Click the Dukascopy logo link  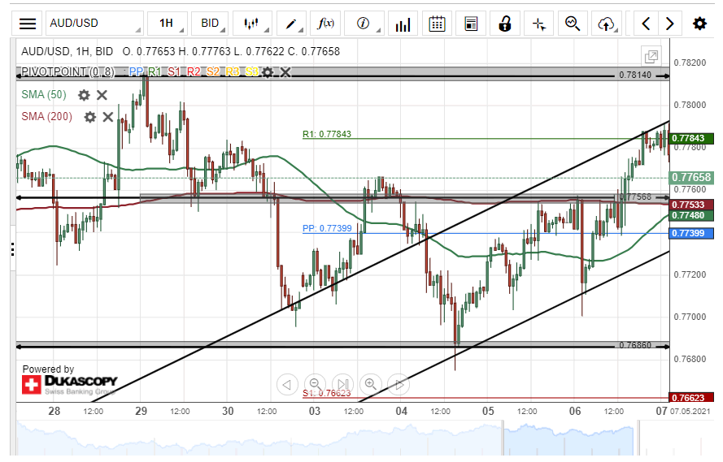tap(70, 385)
